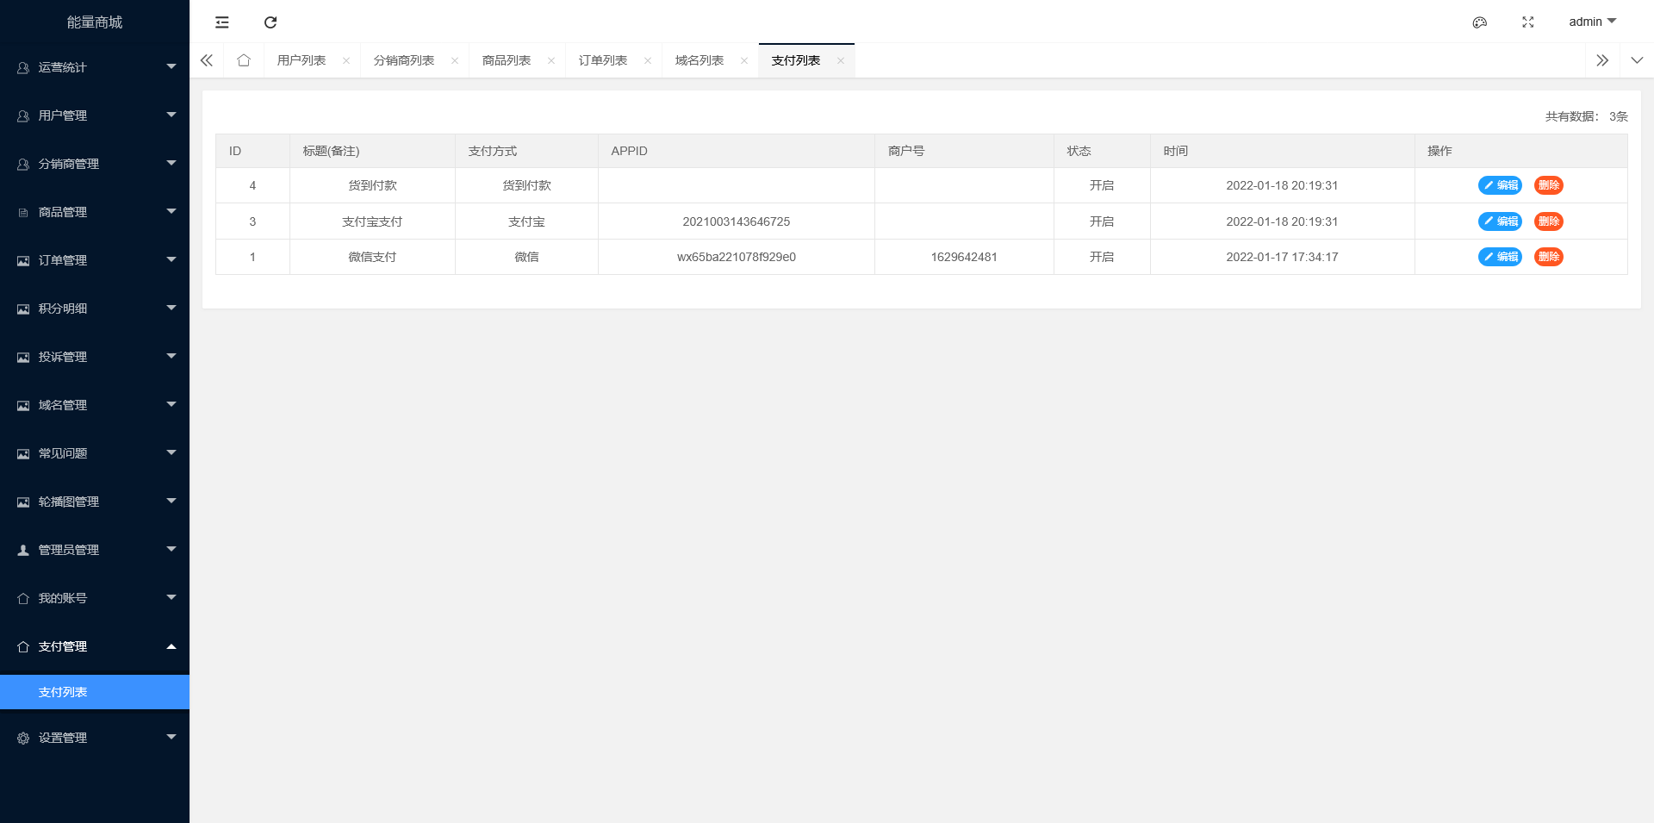Edit the 货到付款 payment row
This screenshot has width=1654, height=823.
(x=1500, y=185)
